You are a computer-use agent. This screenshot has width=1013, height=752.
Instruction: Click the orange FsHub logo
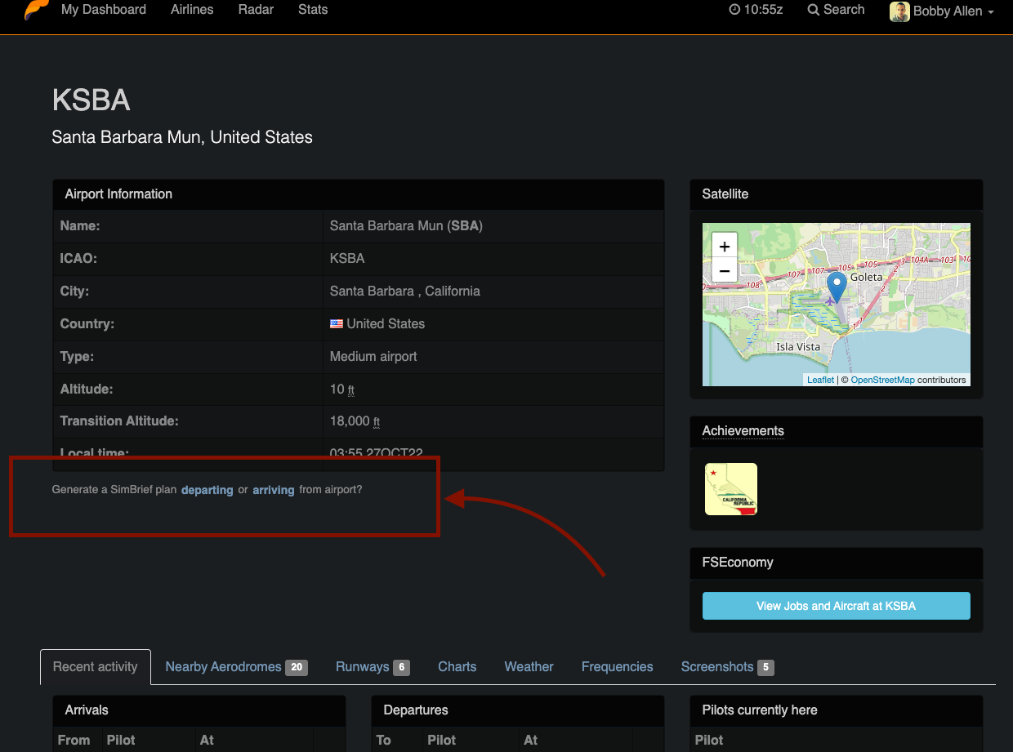coord(33,10)
